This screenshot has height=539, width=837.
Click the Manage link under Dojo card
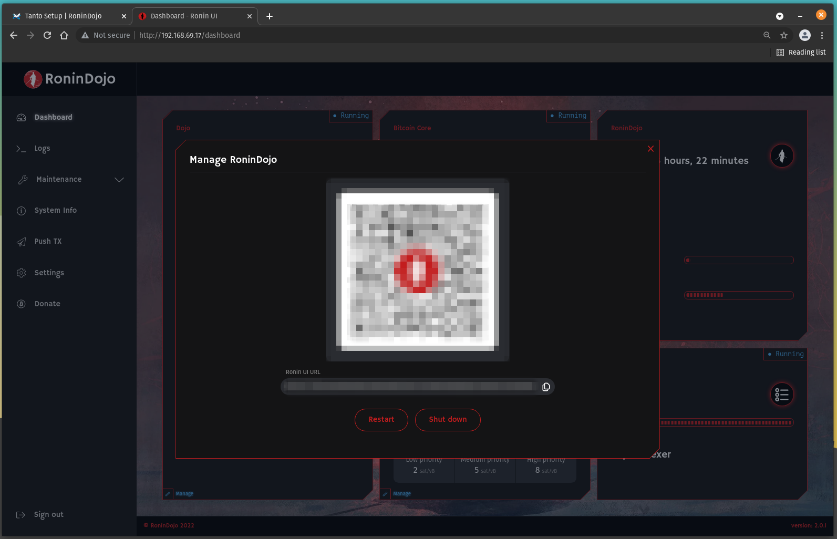click(184, 494)
